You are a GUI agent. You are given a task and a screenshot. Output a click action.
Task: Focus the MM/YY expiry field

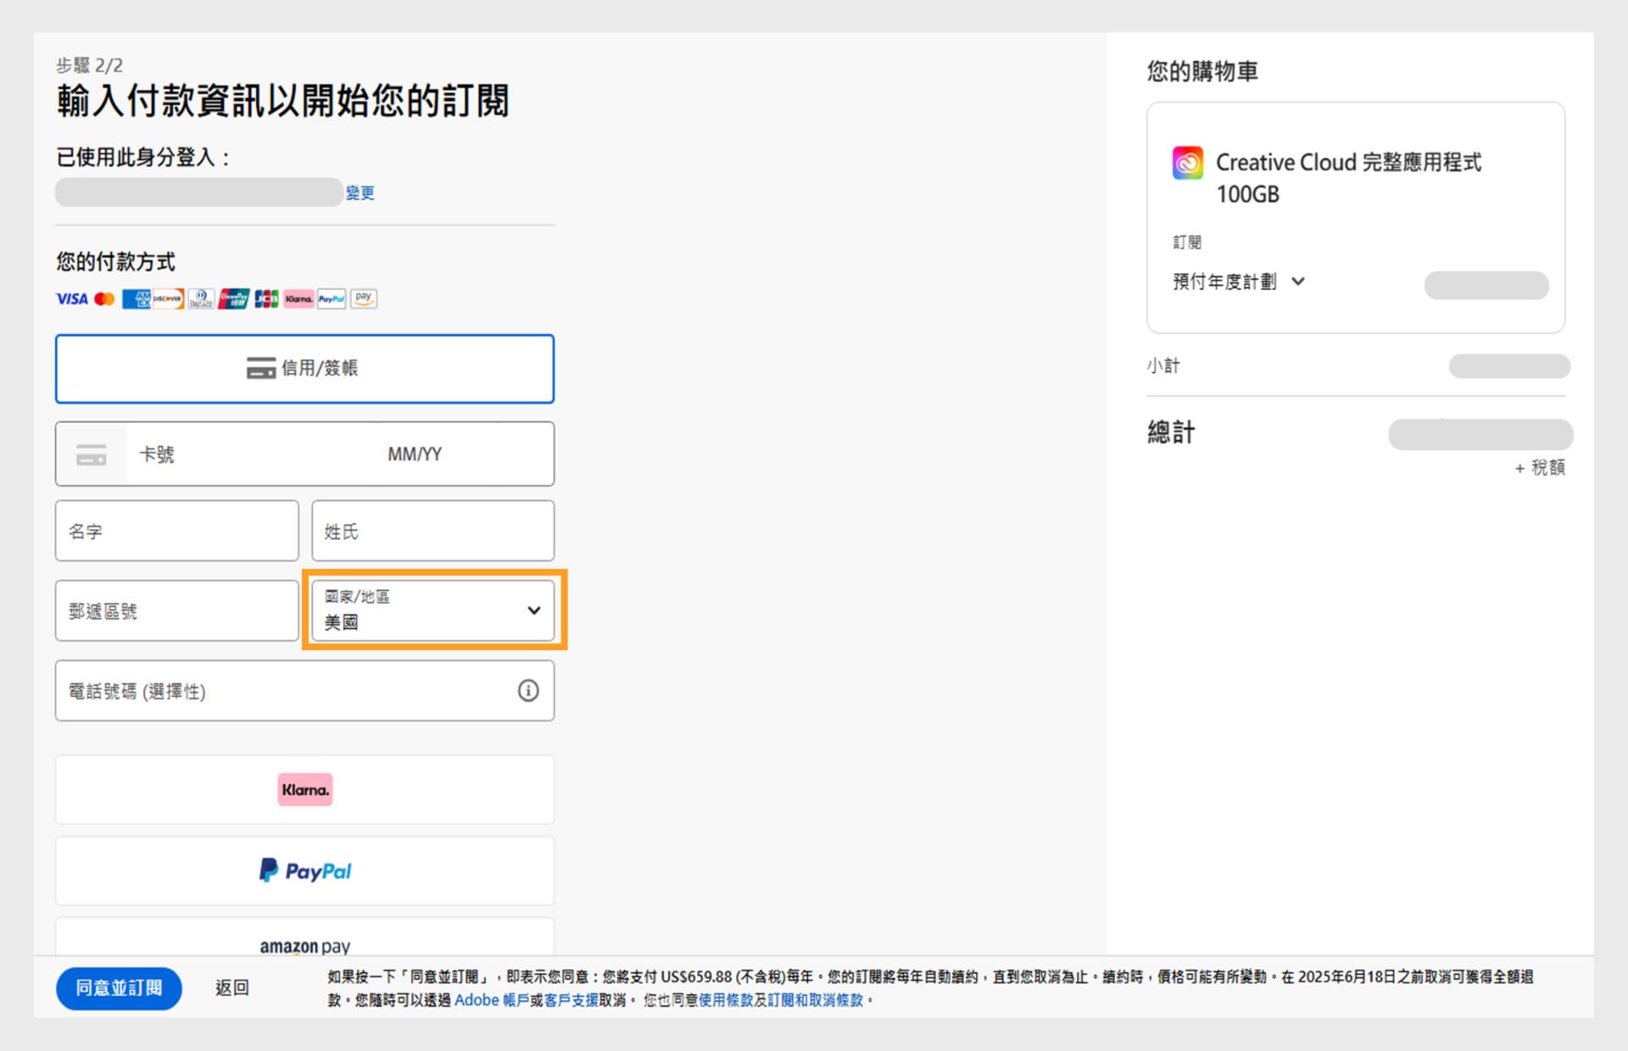click(415, 454)
